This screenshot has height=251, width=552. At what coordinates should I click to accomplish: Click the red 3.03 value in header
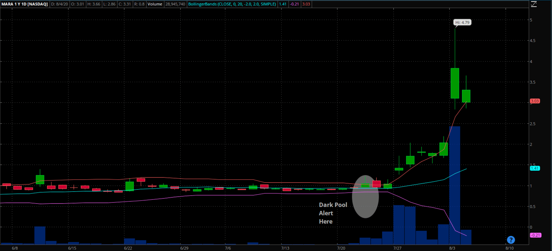pyautogui.click(x=306, y=4)
